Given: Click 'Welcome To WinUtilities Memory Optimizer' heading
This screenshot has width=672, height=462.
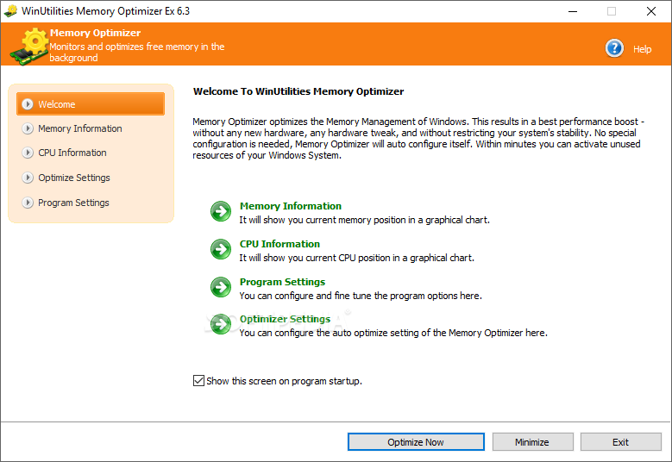Looking at the screenshot, I should pos(298,91).
